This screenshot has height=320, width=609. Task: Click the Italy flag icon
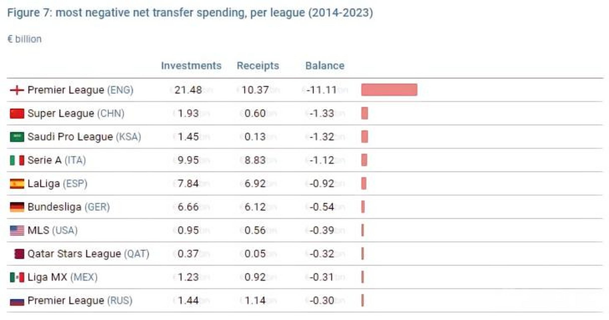coord(17,160)
